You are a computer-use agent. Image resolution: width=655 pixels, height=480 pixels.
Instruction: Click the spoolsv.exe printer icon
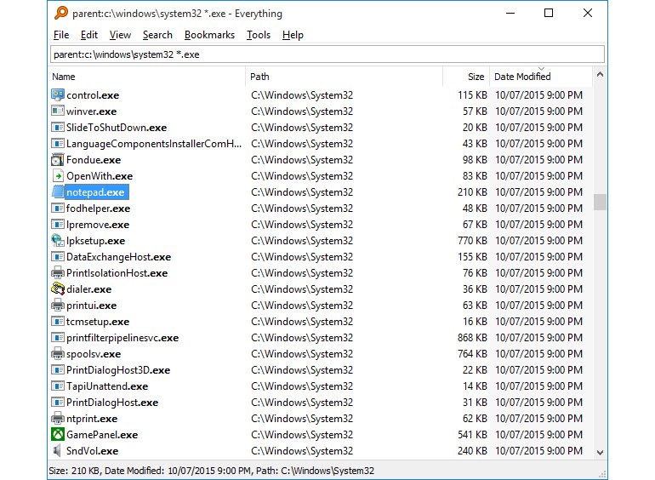[x=58, y=354]
